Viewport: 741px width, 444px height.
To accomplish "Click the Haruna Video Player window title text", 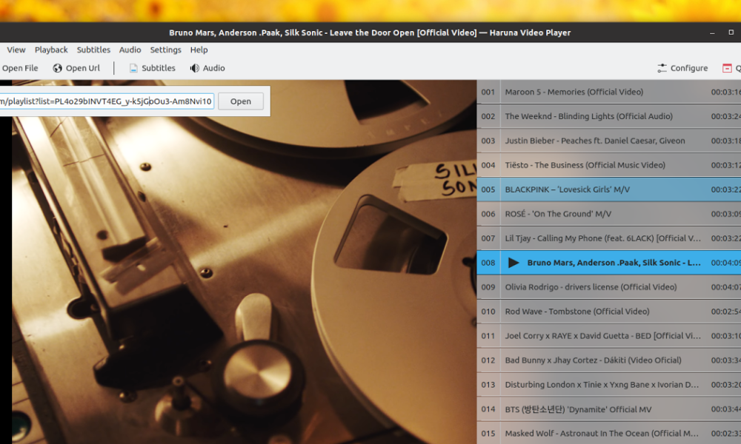I will coord(370,33).
